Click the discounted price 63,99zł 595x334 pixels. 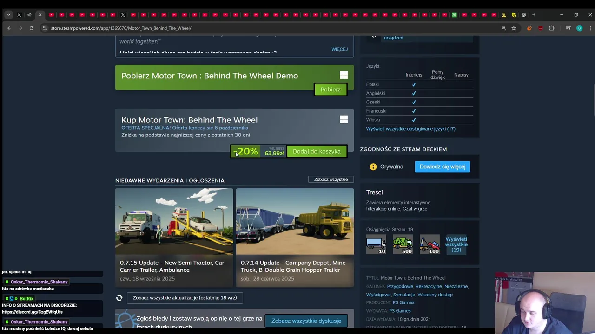point(274,154)
